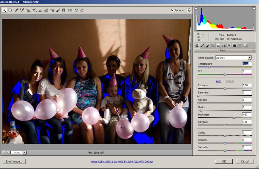Select the Straighten tool
259x169 pixels.
pyautogui.click(x=40, y=10)
